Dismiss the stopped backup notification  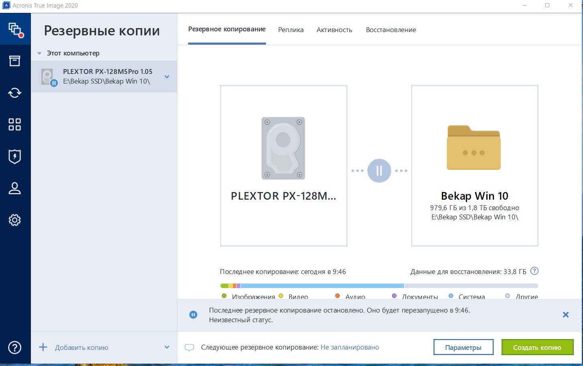(x=566, y=315)
